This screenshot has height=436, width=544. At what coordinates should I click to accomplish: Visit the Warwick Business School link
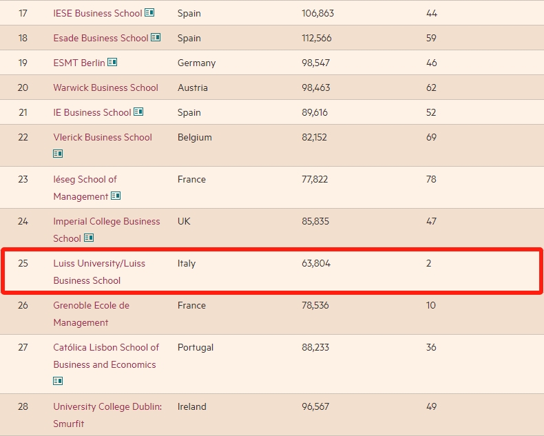[x=105, y=87]
